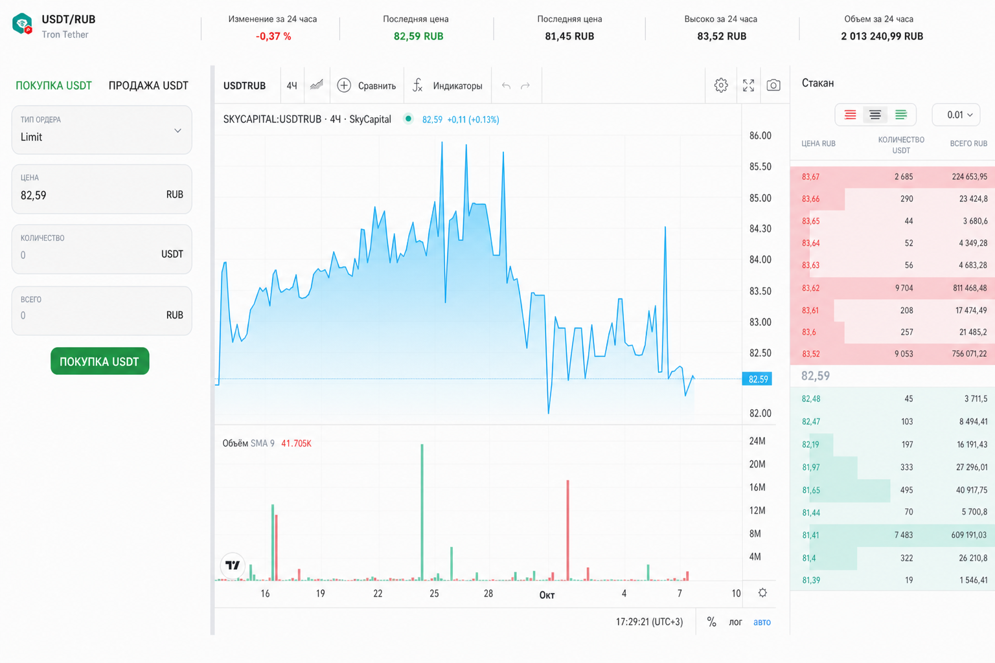Select the 83,67 sell order row
The image size is (995, 663).
893,177
